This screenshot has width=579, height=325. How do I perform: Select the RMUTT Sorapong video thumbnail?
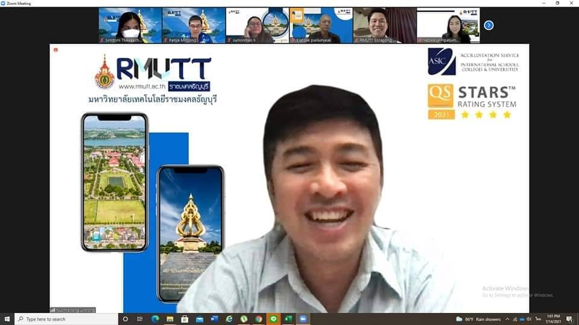[385, 25]
